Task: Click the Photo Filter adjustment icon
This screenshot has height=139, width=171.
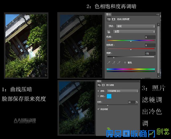Action: [99, 85]
